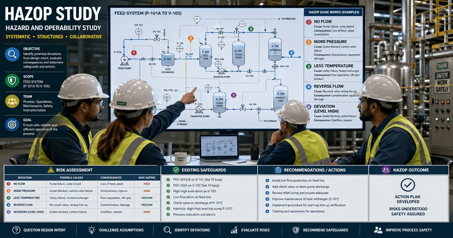Click the Team people icon
The height and width of the screenshot is (238, 453).
[12, 100]
